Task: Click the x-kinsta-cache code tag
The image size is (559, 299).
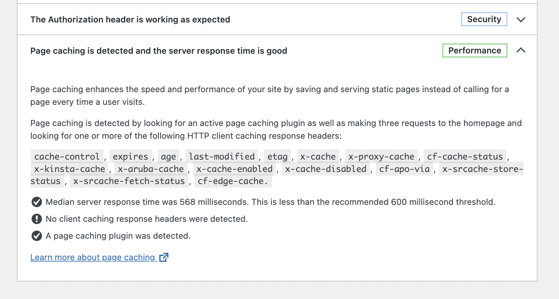Action: [x=70, y=169]
